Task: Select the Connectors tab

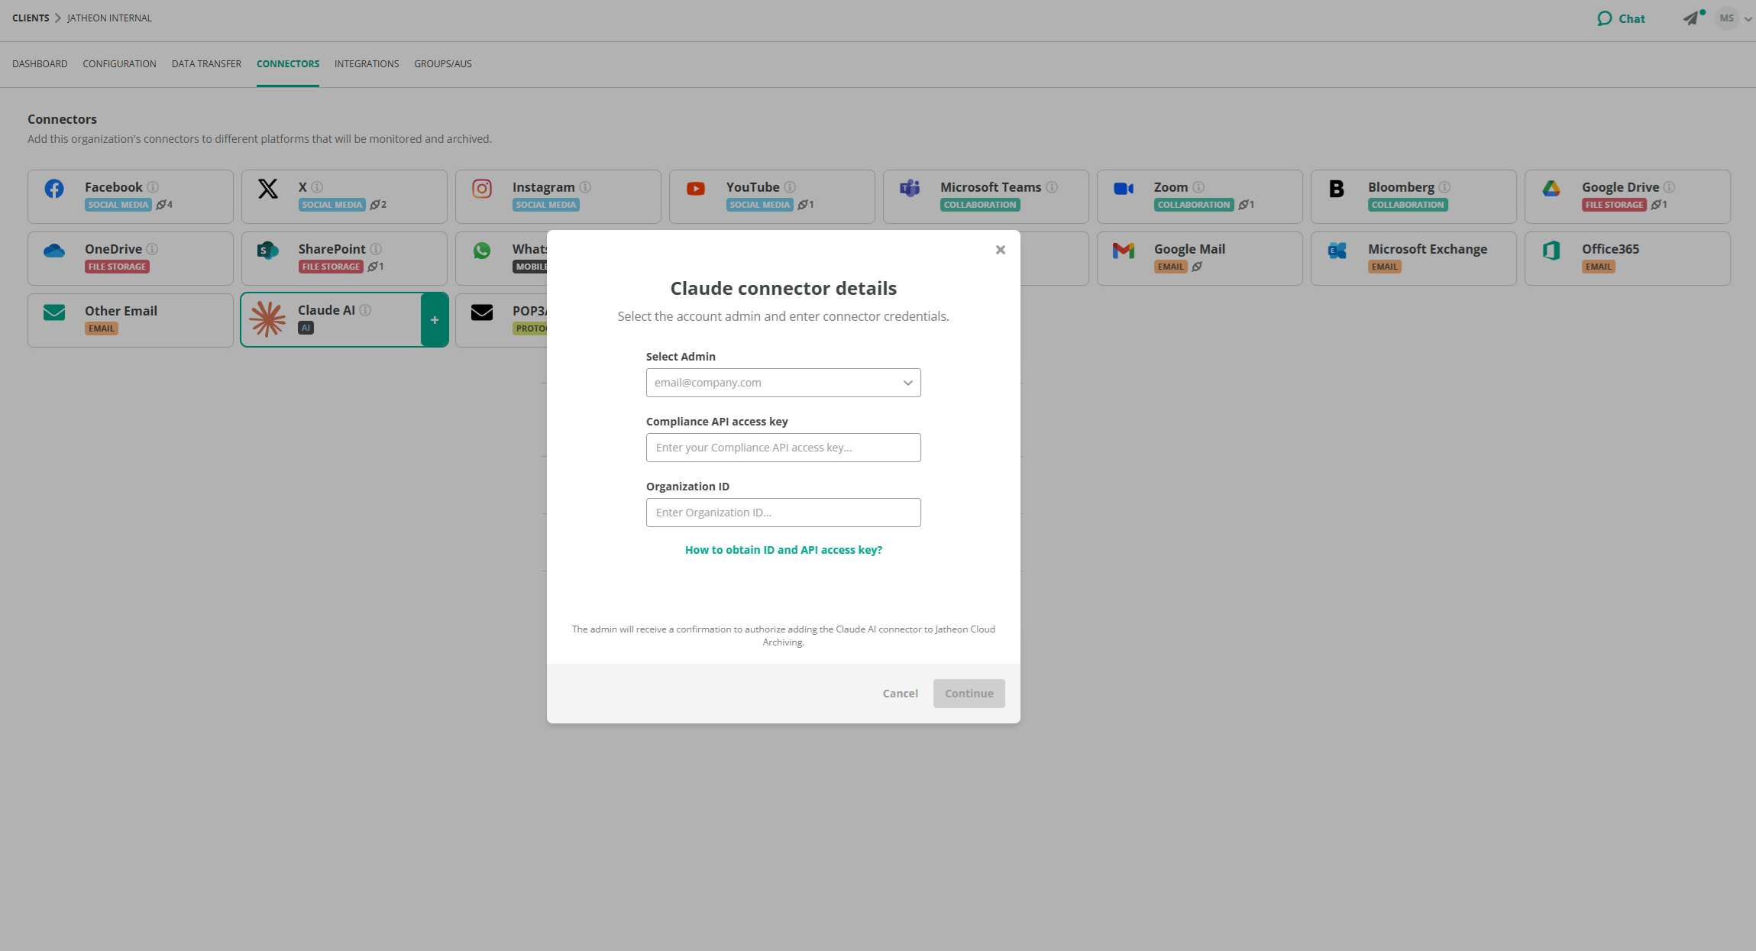Action: point(288,64)
